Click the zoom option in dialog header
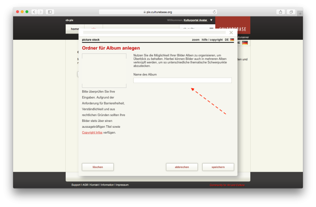 [x=195, y=39]
